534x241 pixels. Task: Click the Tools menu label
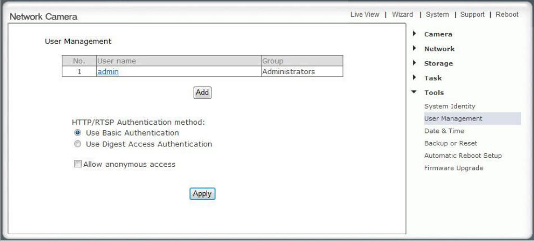click(x=434, y=93)
